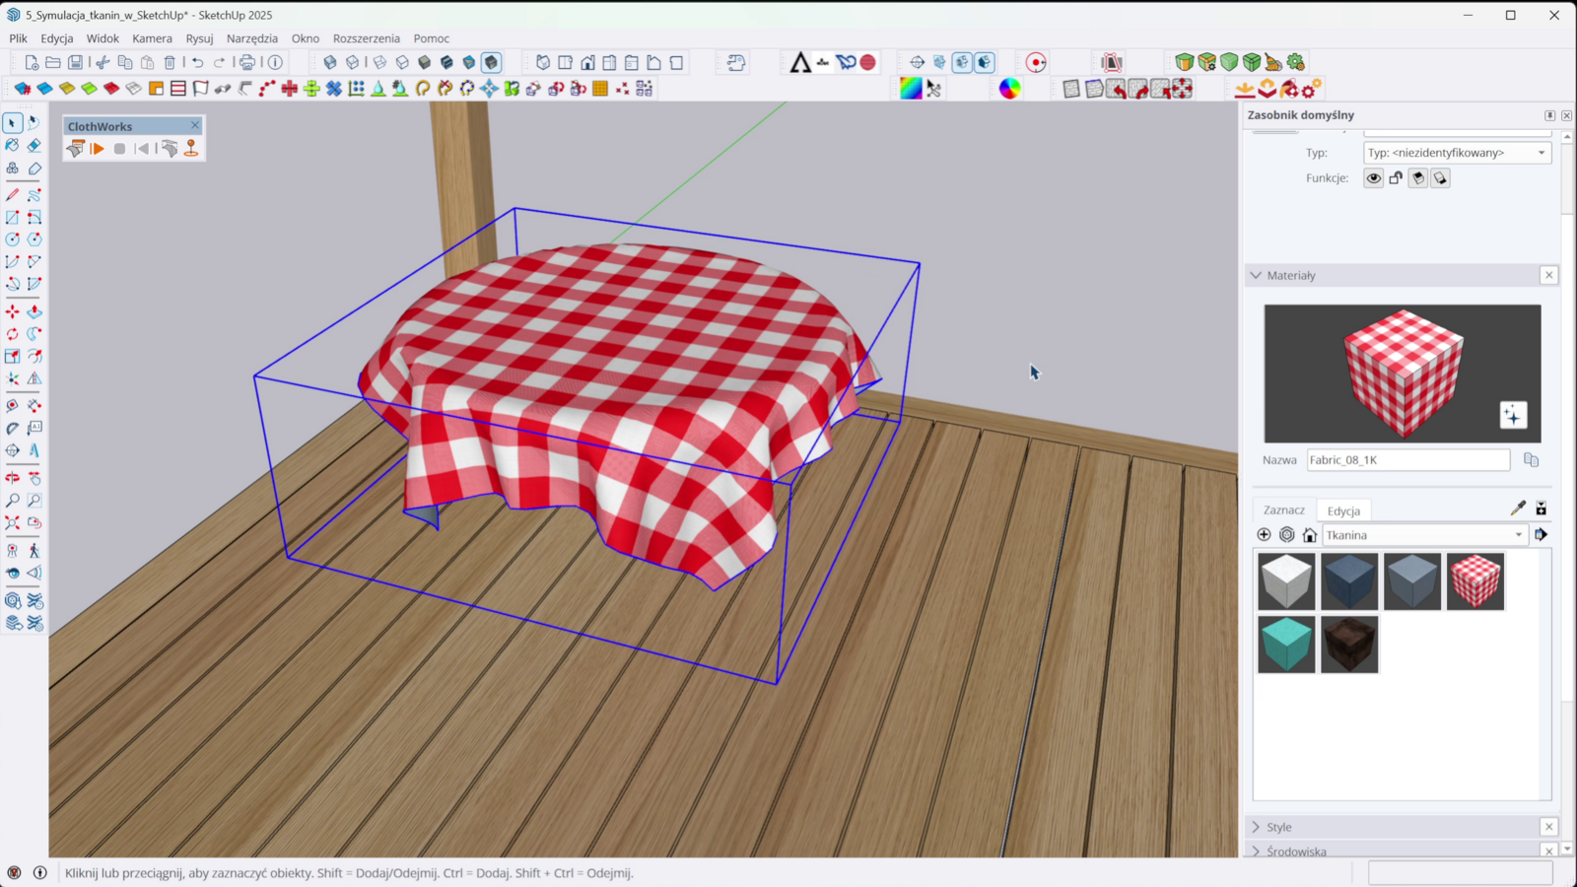1577x887 pixels.
Task: Click the sparkle generate button on material preview
Action: point(1513,415)
